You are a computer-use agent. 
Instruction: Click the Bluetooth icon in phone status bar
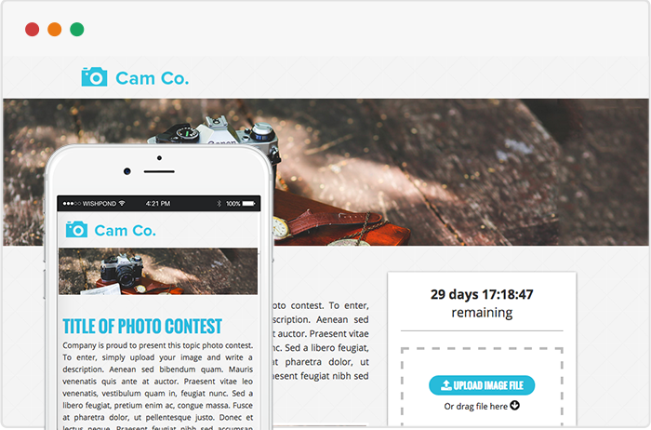219,204
